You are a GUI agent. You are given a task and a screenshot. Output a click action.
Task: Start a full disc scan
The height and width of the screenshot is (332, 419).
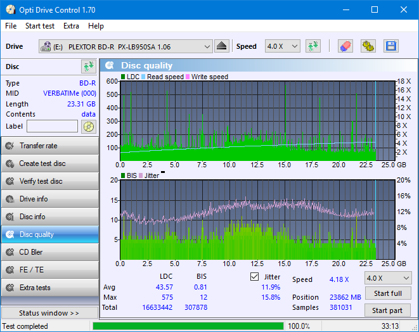(x=388, y=293)
